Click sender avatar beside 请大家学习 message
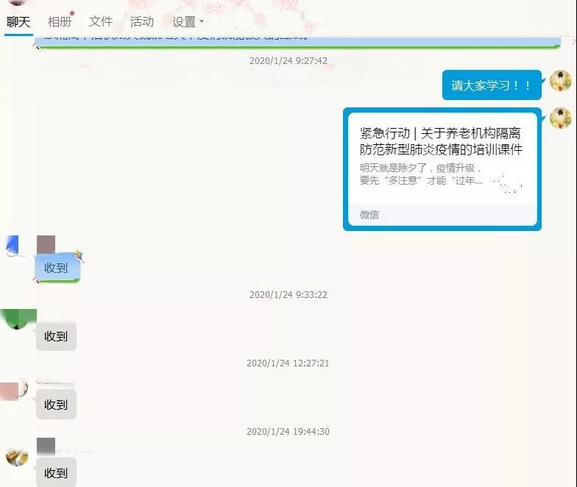This screenshot has width=577, height=487. (x=560, y=81)
